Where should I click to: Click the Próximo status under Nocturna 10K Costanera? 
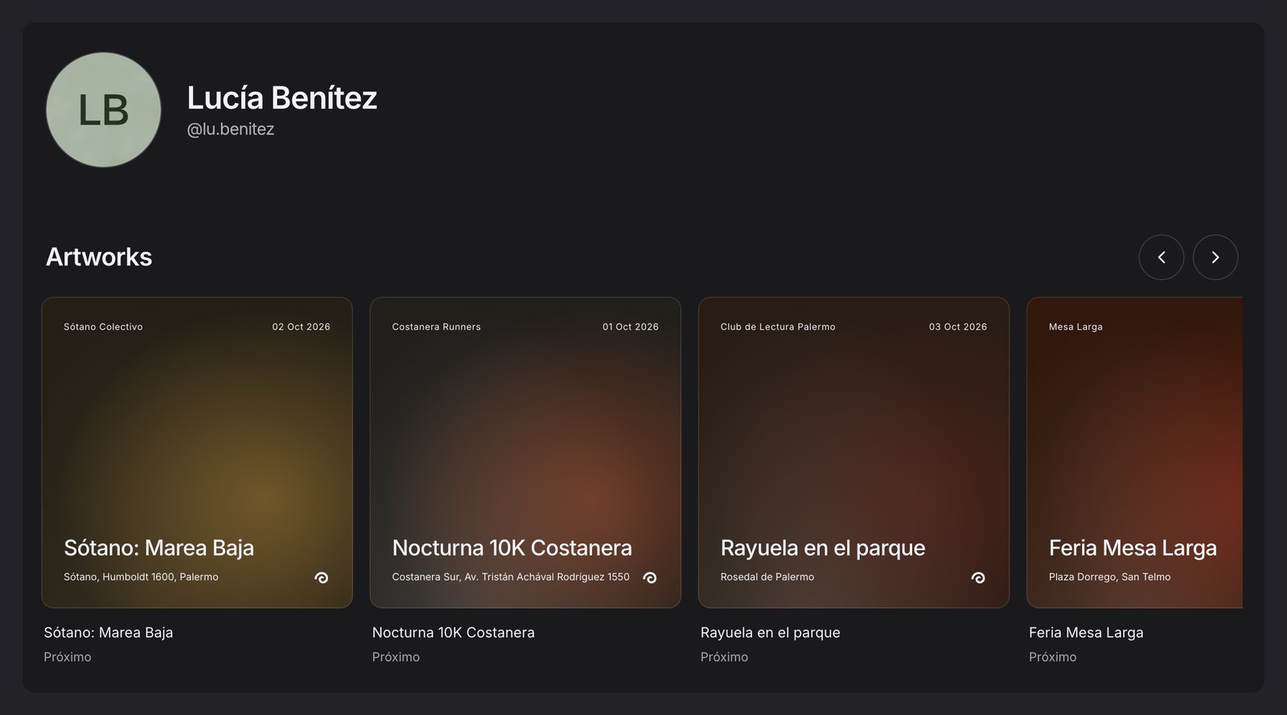pyautogui.click(x=396, y=657)
